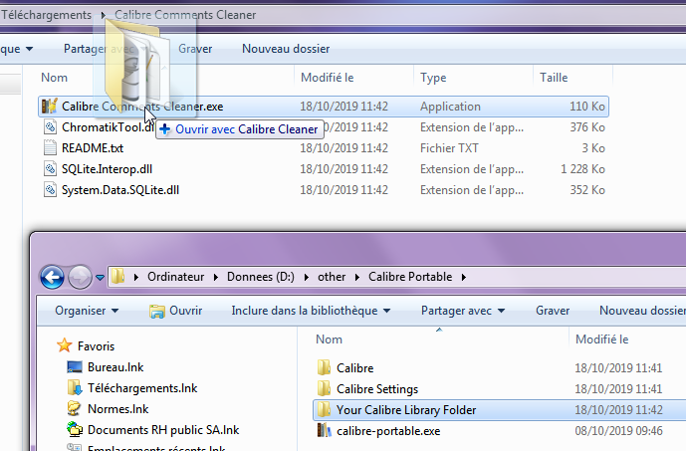This screenshot has width=686, height=451.
Task: Click Calibre Portable breadcrumb segment
Action: (410, 277)
